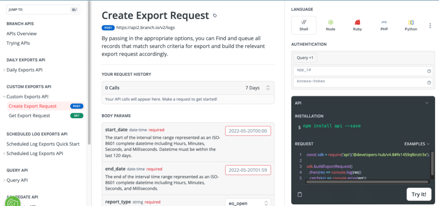The image size is (439, 206).
Task: Collapse the API panel with chevron
Action: pos(427,103)
